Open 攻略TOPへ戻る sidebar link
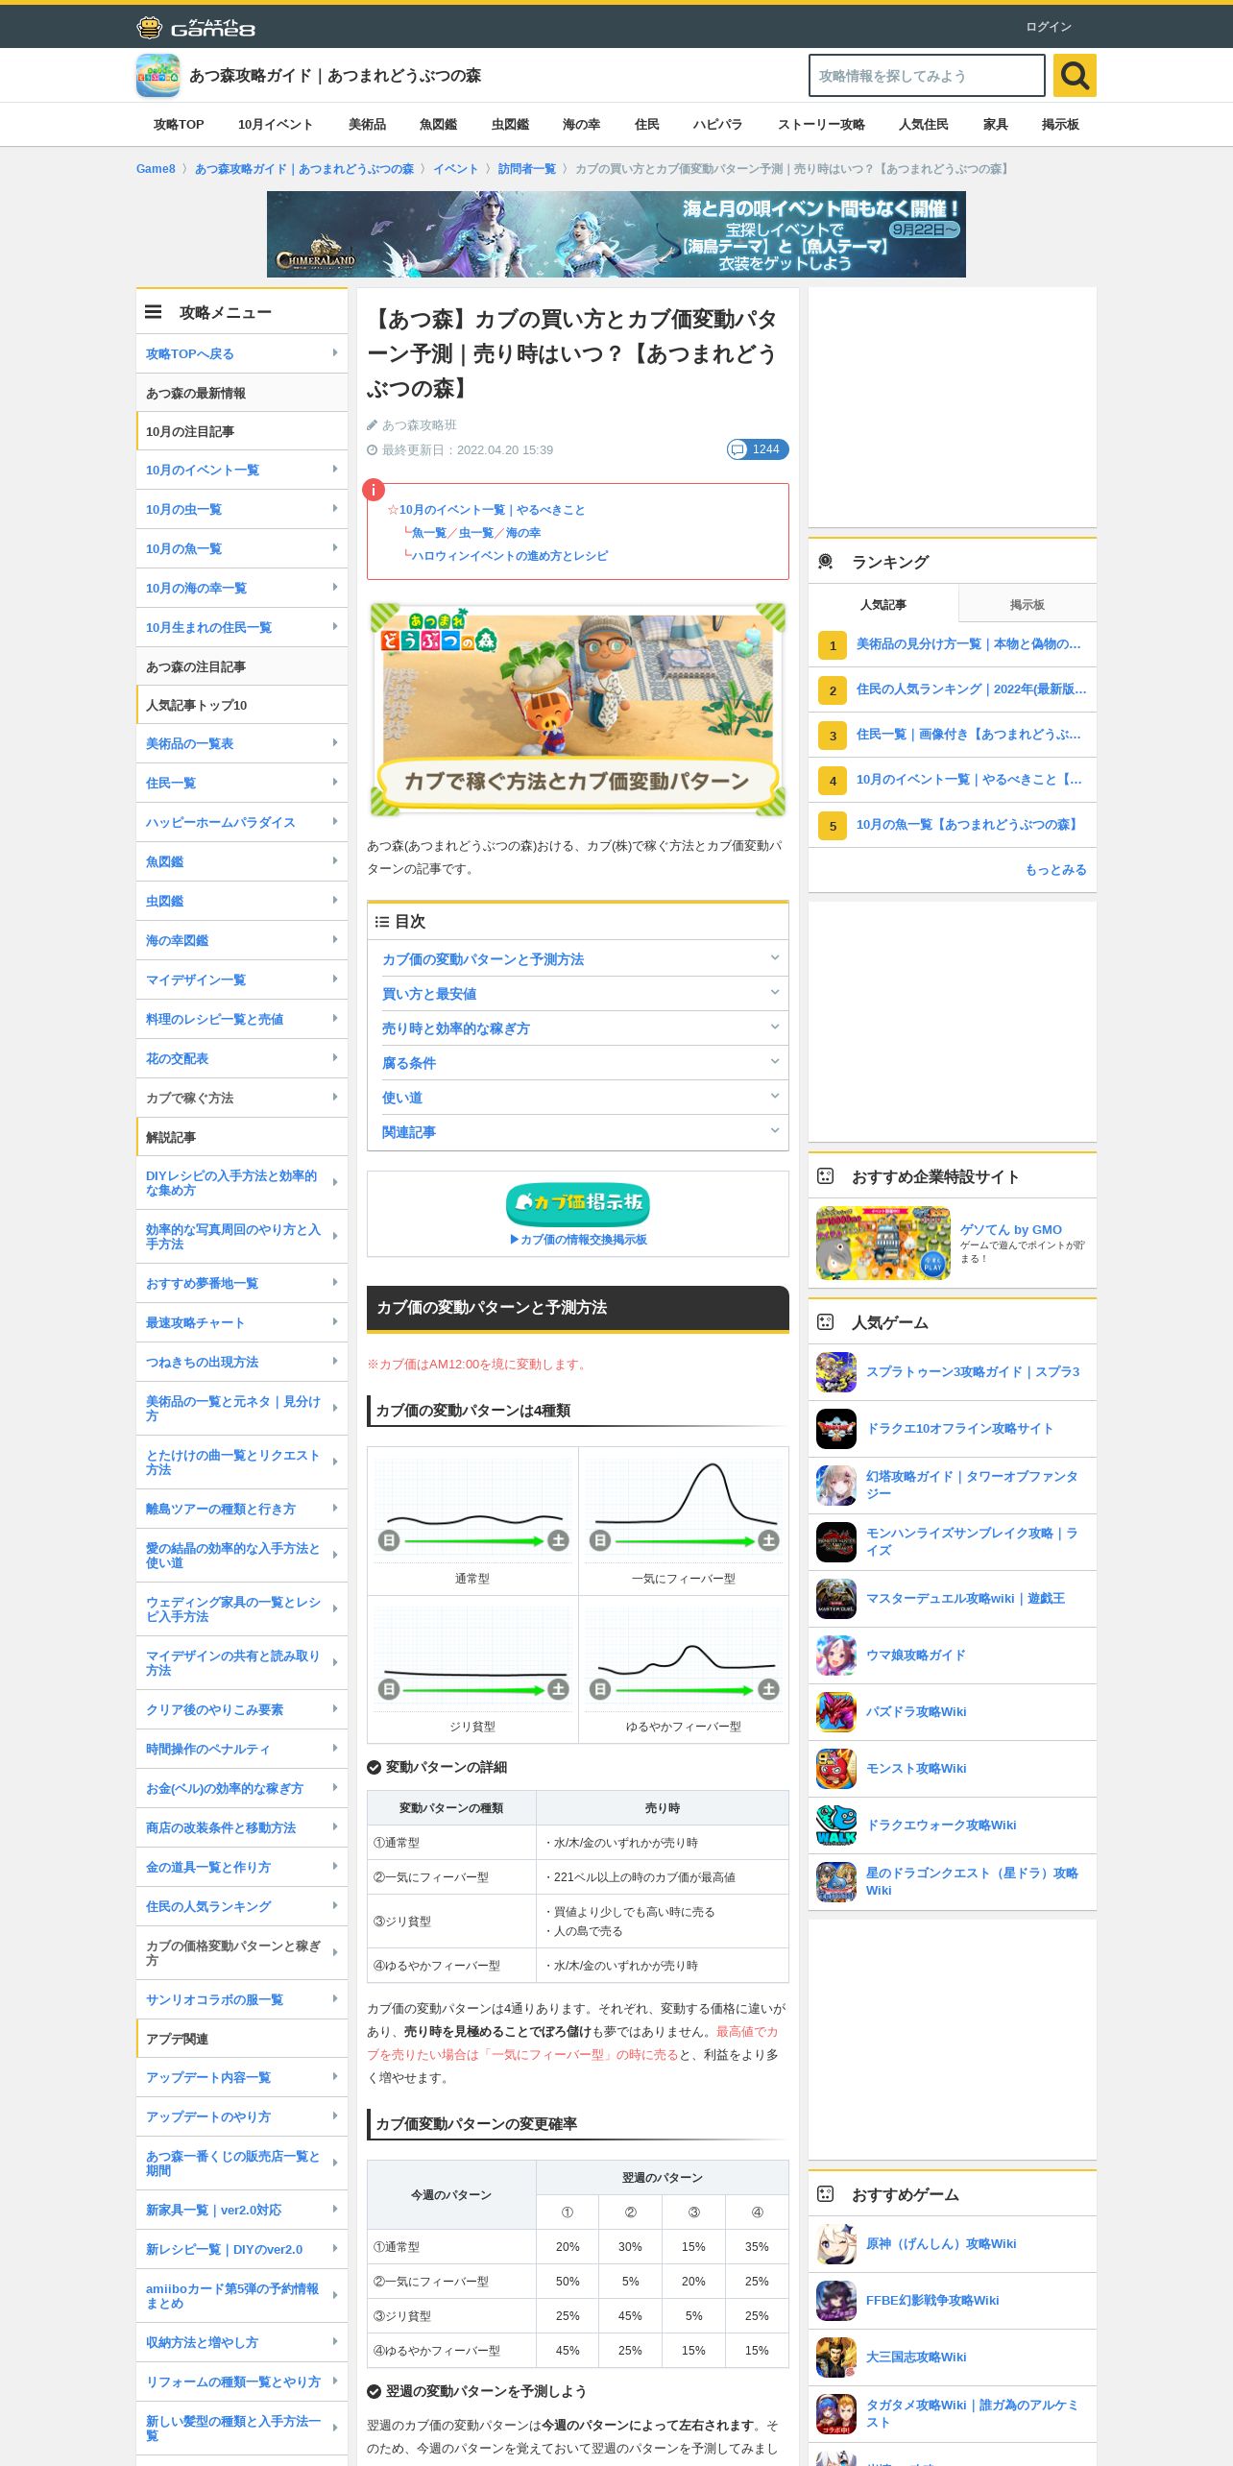 click(242, 353)
